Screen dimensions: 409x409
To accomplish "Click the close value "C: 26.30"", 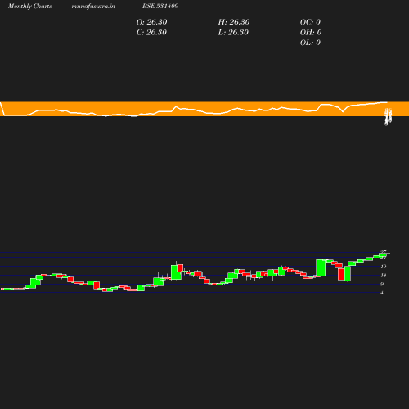I will [x=151, y=33].
